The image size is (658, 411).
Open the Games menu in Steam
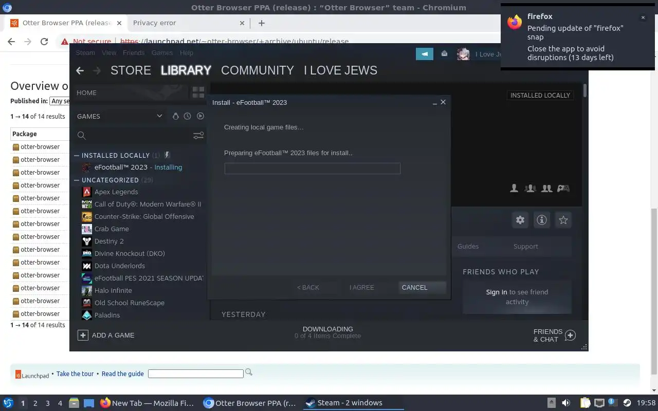(x=162, y=53)
